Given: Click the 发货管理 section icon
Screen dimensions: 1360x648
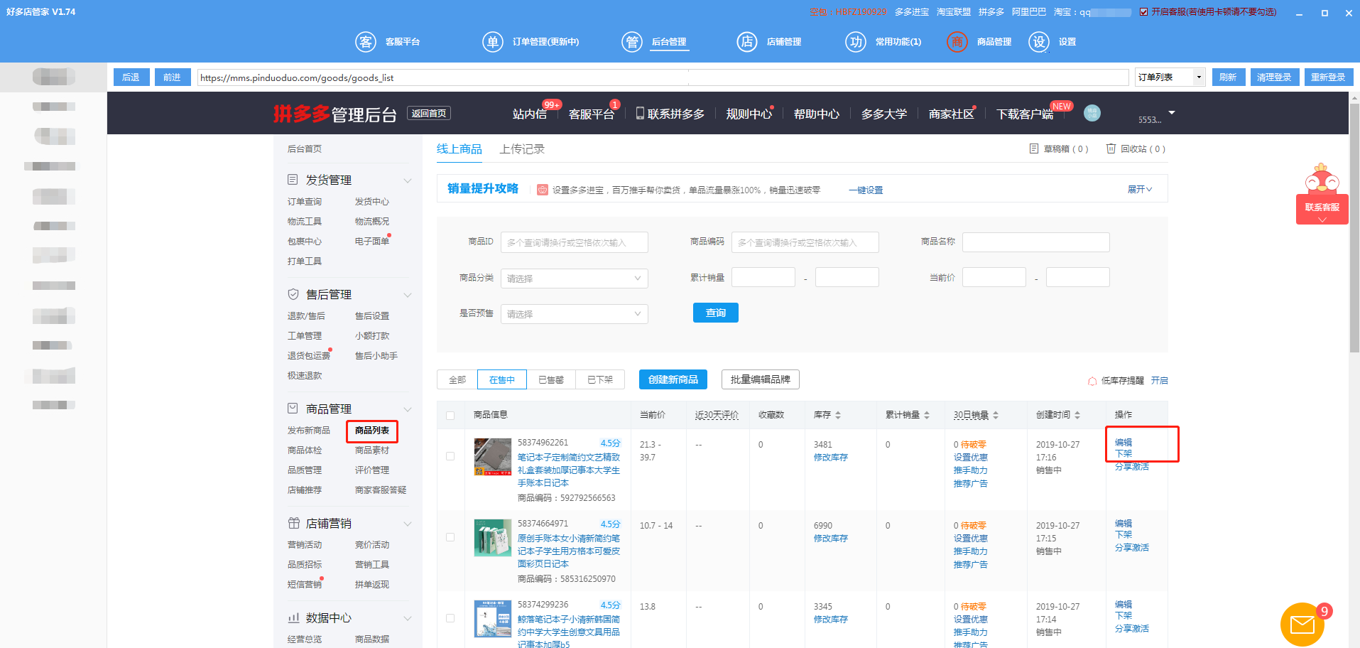Looking at the screenshot, I should point(293,180).
